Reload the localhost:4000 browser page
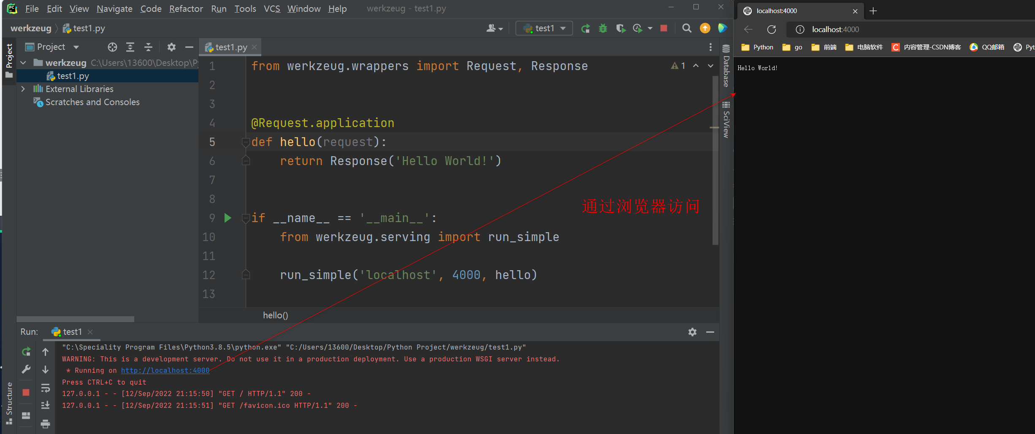This screenshot has height=434, width=1035. pos(771,30)
